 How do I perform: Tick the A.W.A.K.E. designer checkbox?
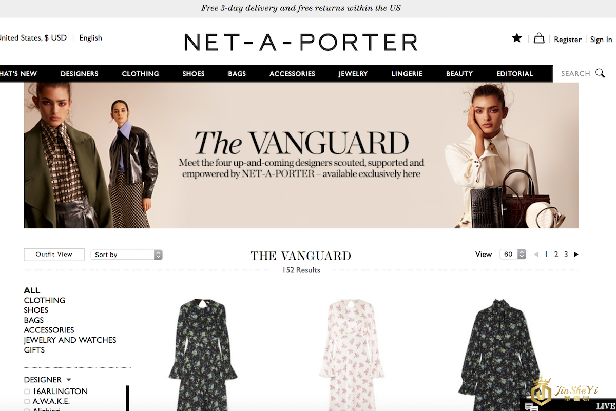(x=27, y=401)
